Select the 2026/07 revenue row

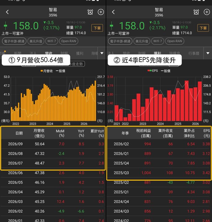[53, 163]
